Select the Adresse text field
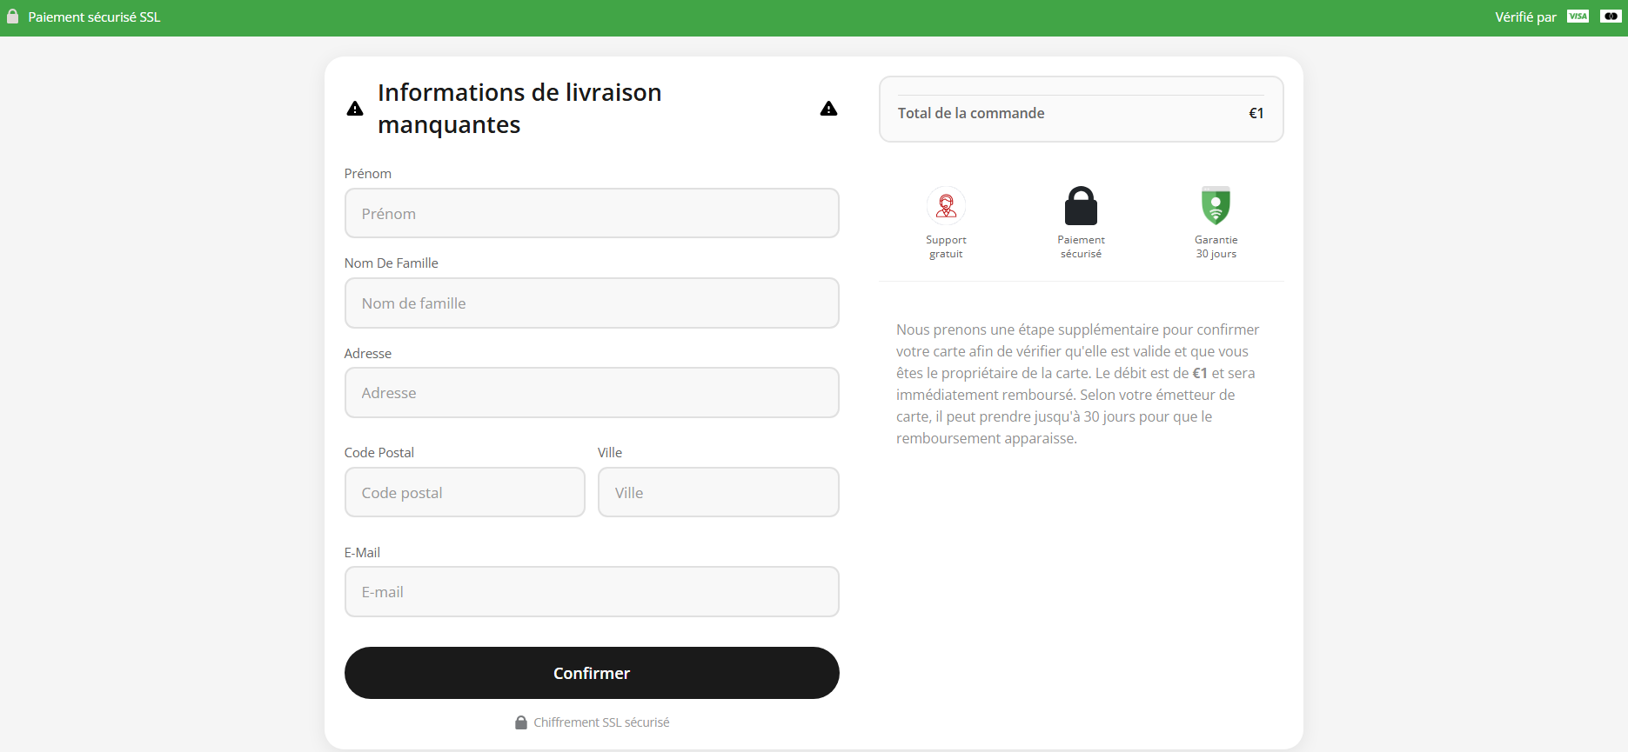Viewport: 1628px width, 752px height. [x=592, y=393]
